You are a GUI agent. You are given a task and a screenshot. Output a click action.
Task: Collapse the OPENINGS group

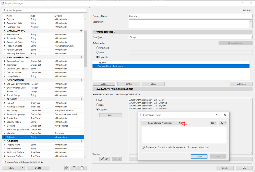pyautogui.click(x=4, y=99)
